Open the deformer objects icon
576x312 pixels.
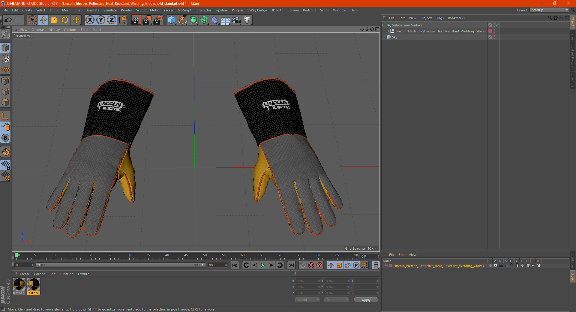point(215,20)
